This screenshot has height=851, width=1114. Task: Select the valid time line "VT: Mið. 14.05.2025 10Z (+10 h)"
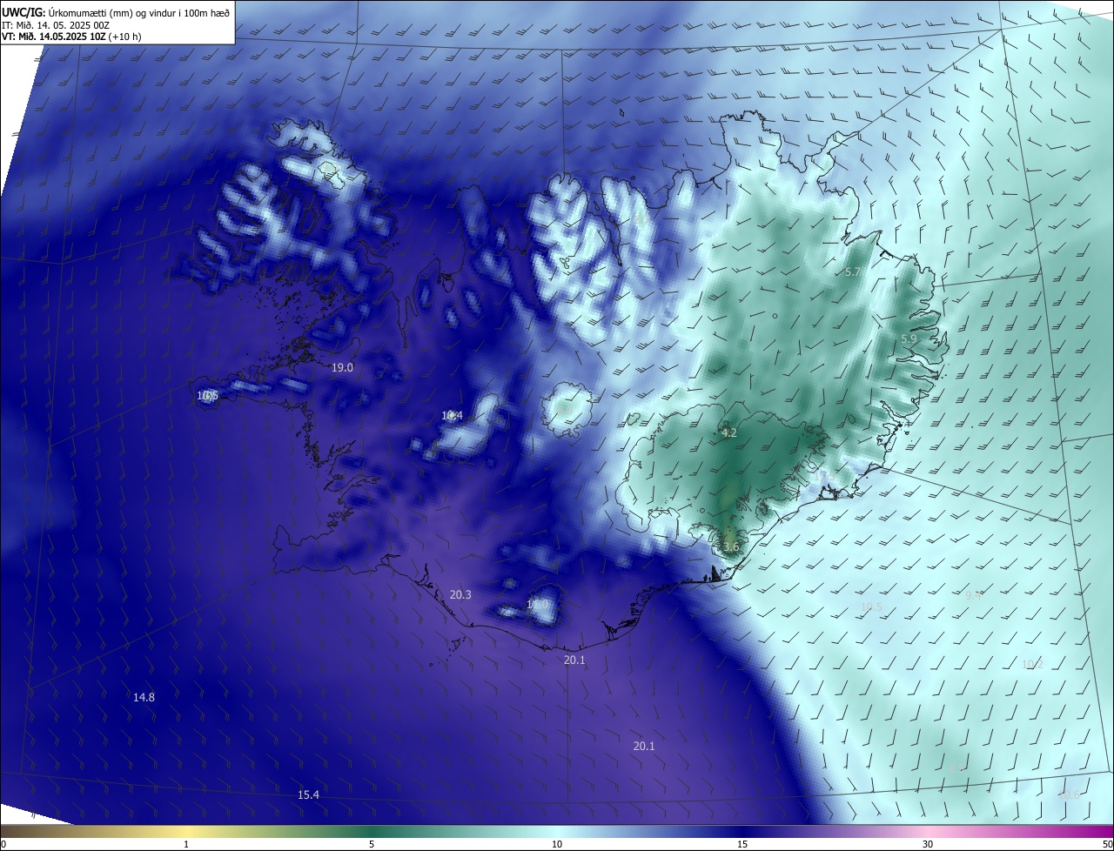(x=71, y=37)
